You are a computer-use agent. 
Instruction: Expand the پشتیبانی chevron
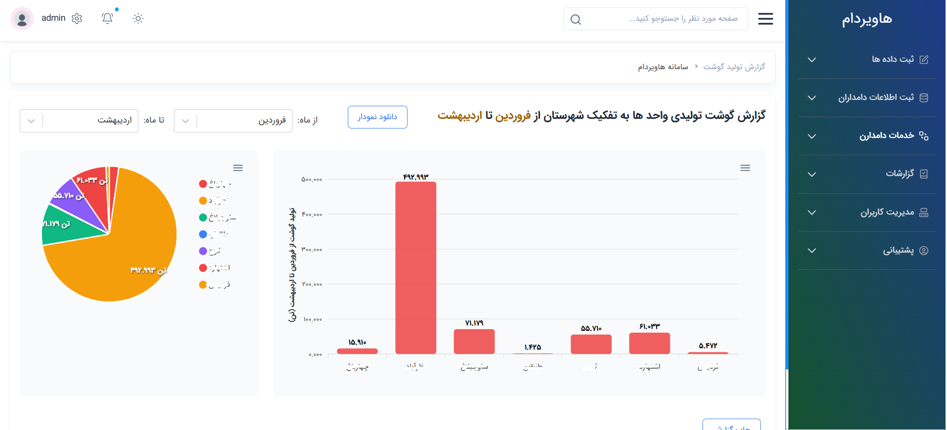click(x=812, y=251)
